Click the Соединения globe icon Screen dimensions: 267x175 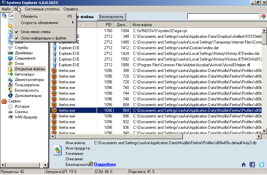click(x=10, y=58)
